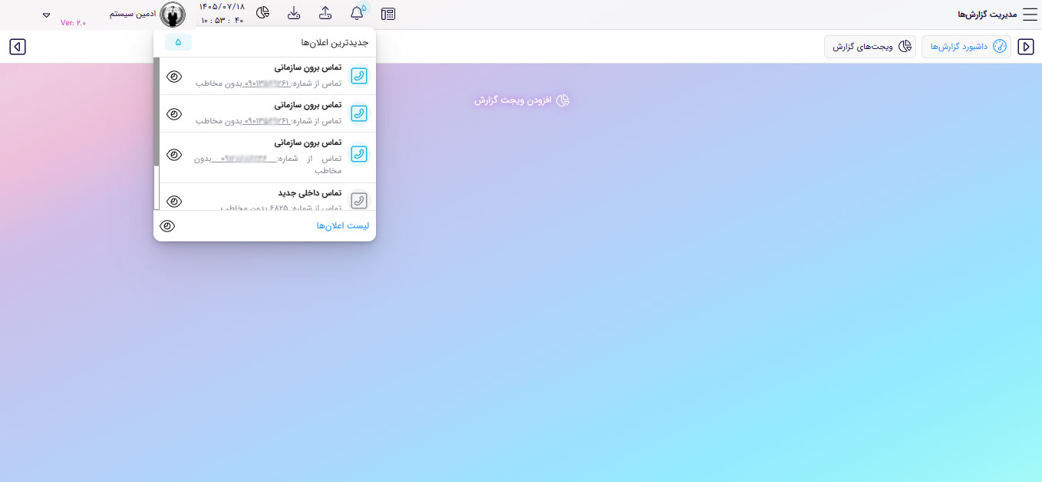This screenshot has height=482, width=1042.
Task: Click افزودن ویجت گزارش button
Action: pyautogui.click(x=522, y=100)
